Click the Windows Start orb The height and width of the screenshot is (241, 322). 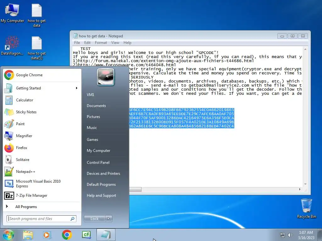coord(8,235)
